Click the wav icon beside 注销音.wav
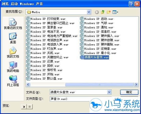The height and width of the screenshot is (114, 141). 82,49
